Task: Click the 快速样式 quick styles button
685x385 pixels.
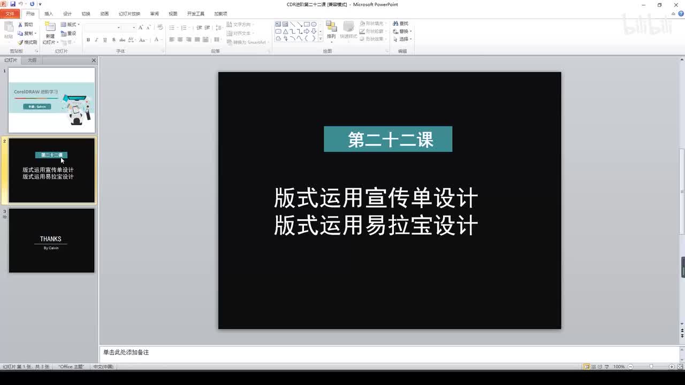Action: click(348, 30)
